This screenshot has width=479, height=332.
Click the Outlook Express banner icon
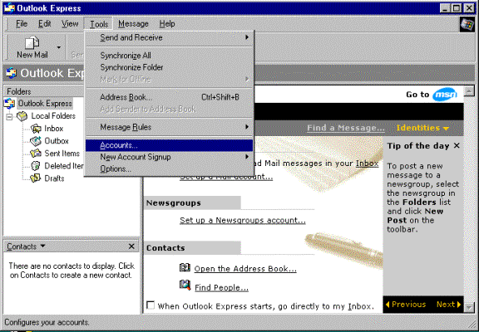[x=12, y=73]
